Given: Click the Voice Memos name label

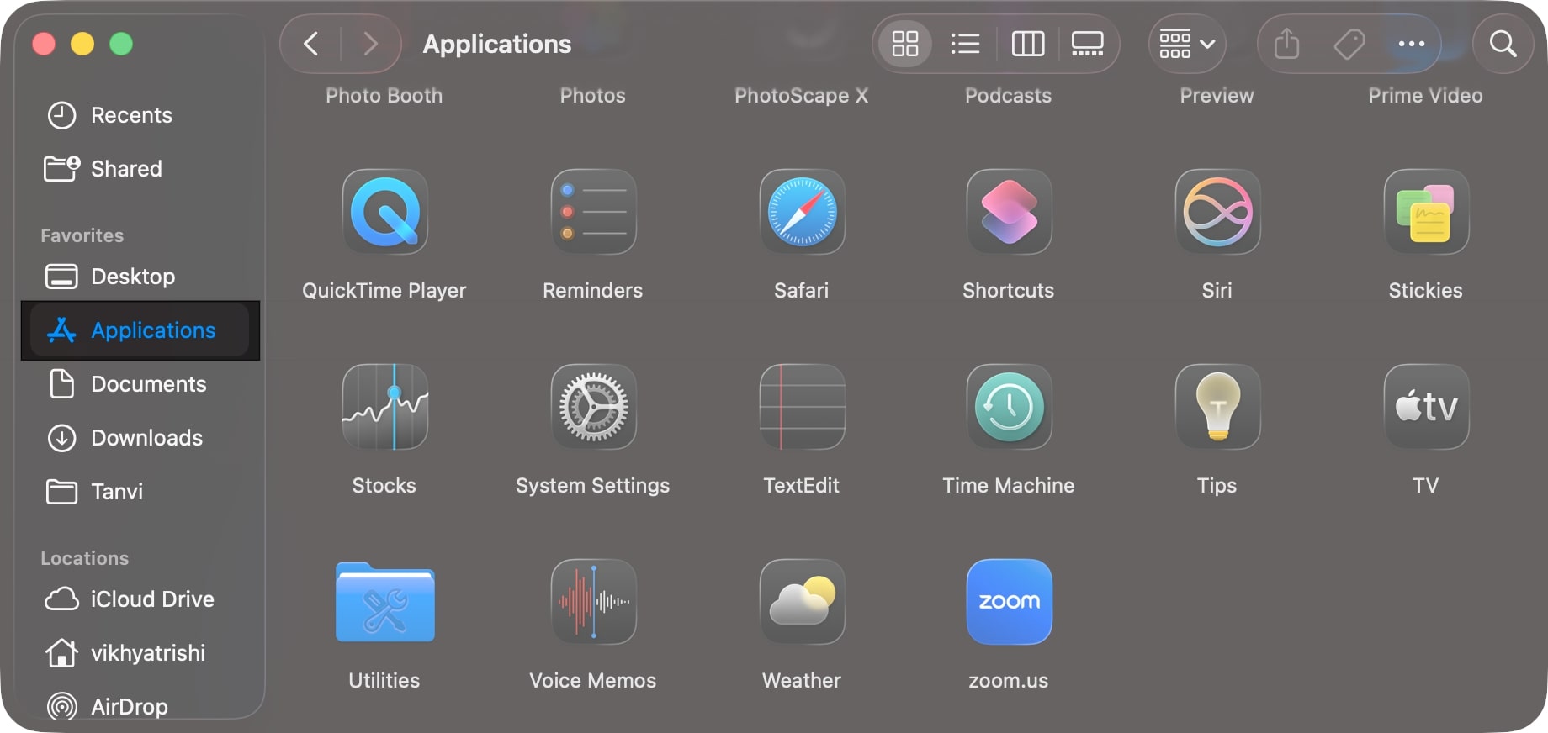Looking at the screenshot, I should coord(593,681).
